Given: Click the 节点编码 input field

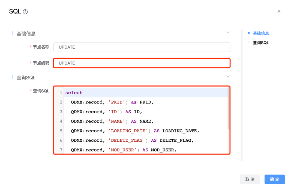Looking at the screenshot, I should coord(142,63).
